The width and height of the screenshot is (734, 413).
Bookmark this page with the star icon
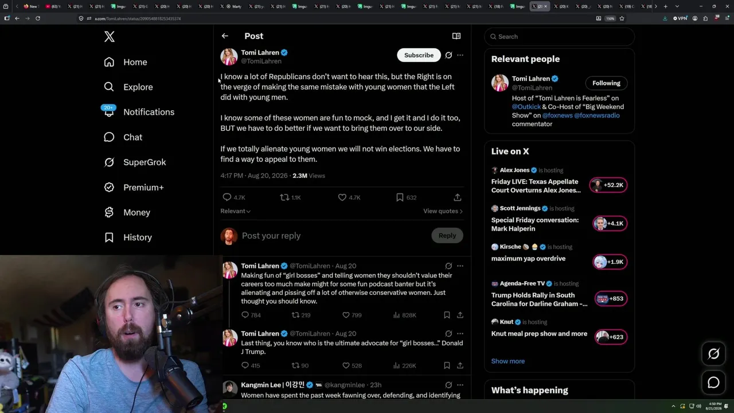(x=622, y=18)
